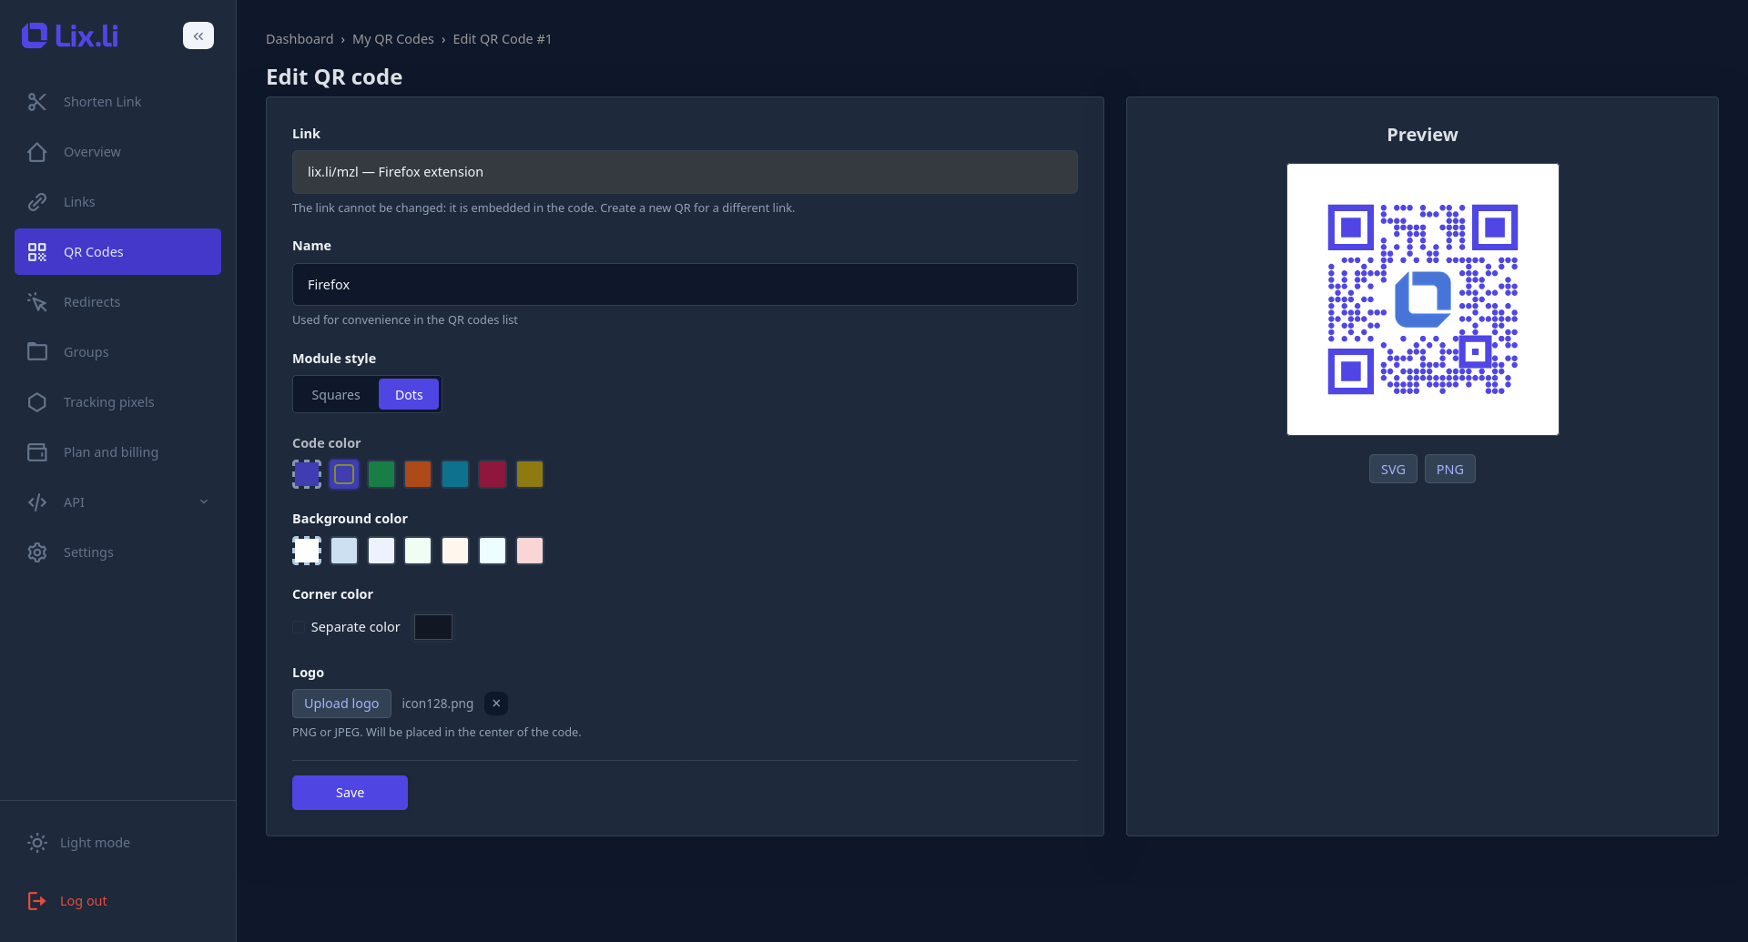
Task: Click the Log out door icon
Action: click(37, 901)
